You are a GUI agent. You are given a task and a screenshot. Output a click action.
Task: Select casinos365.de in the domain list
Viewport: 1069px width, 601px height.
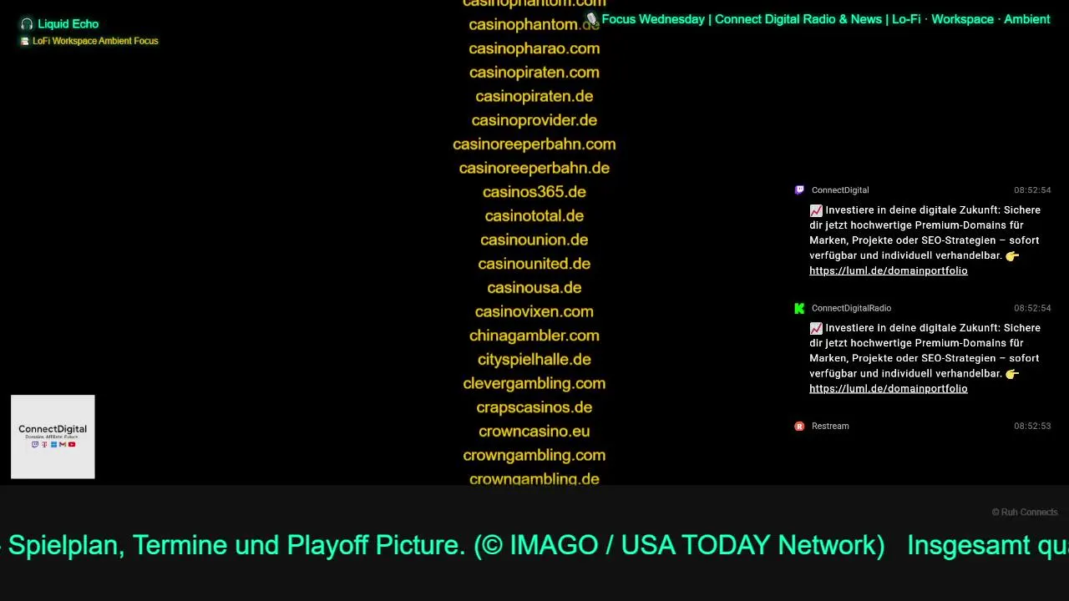[x=534, y=192]
